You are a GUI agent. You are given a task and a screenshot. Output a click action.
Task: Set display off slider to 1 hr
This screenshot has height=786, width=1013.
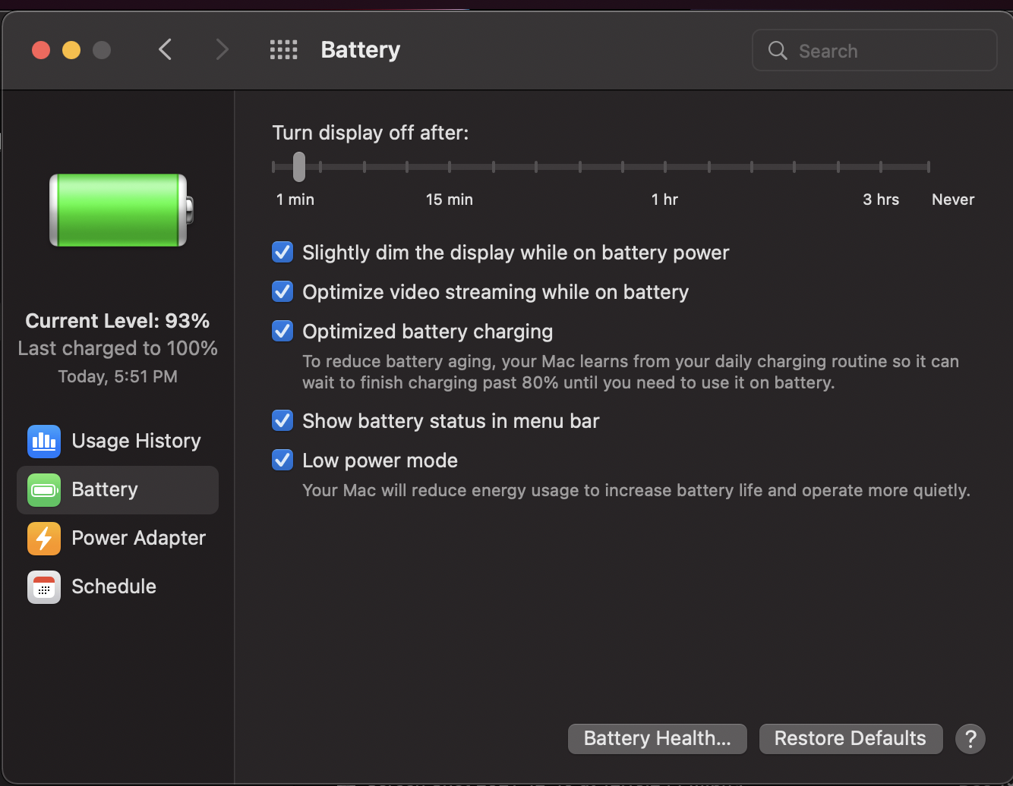(665, 167)
